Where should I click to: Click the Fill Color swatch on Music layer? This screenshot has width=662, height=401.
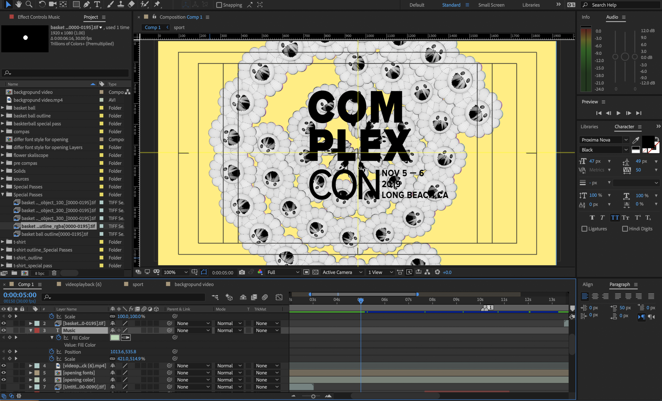(x=115, y=338)
